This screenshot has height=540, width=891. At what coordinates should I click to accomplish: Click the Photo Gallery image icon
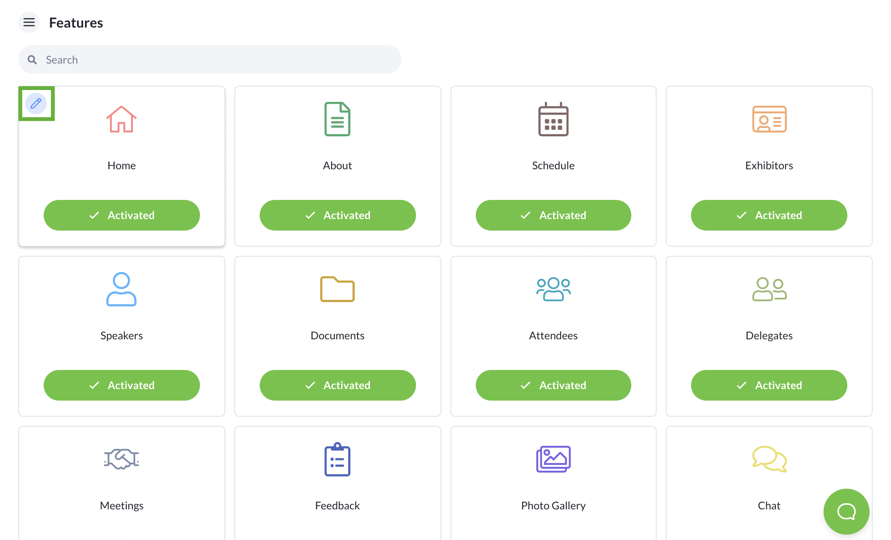(553, 459)
